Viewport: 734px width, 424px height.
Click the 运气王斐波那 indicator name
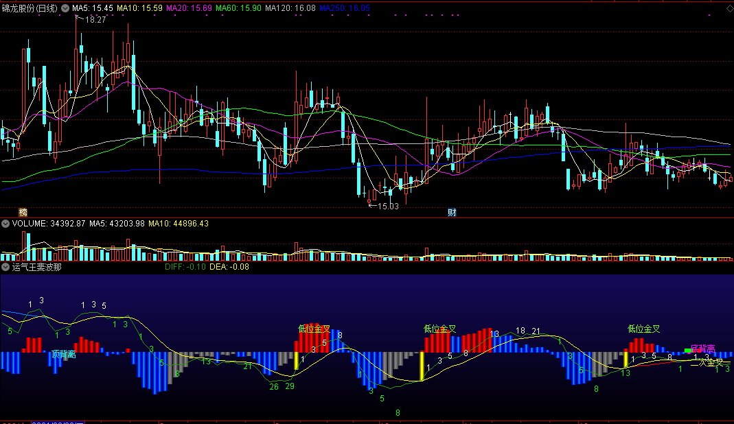point(36,267)
